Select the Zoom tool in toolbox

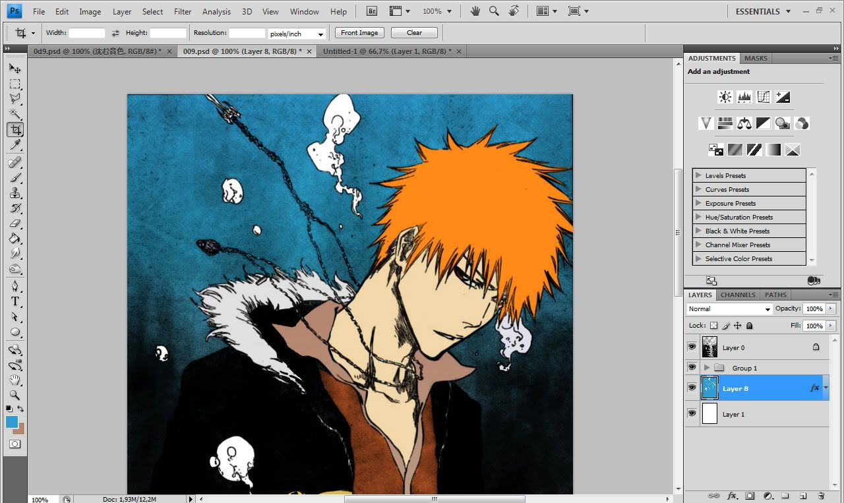15,396
